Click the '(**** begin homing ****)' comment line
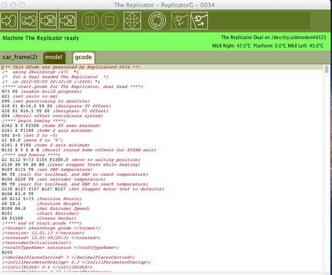 (x=34, y=121)
